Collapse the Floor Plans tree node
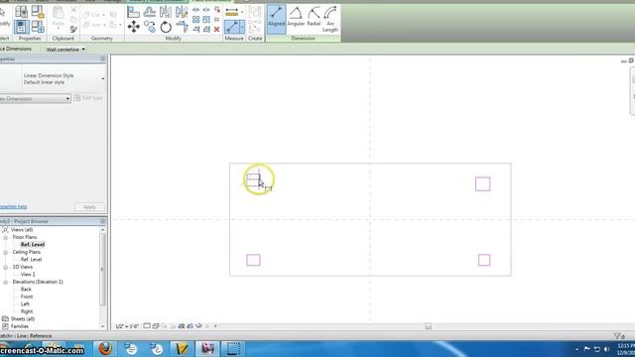This screenshot has height=357, width=635. coord(6,237)
